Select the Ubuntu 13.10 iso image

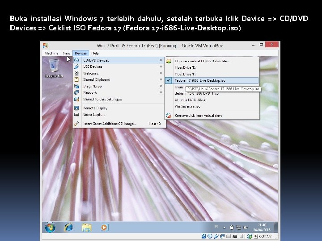coord(212,100)
